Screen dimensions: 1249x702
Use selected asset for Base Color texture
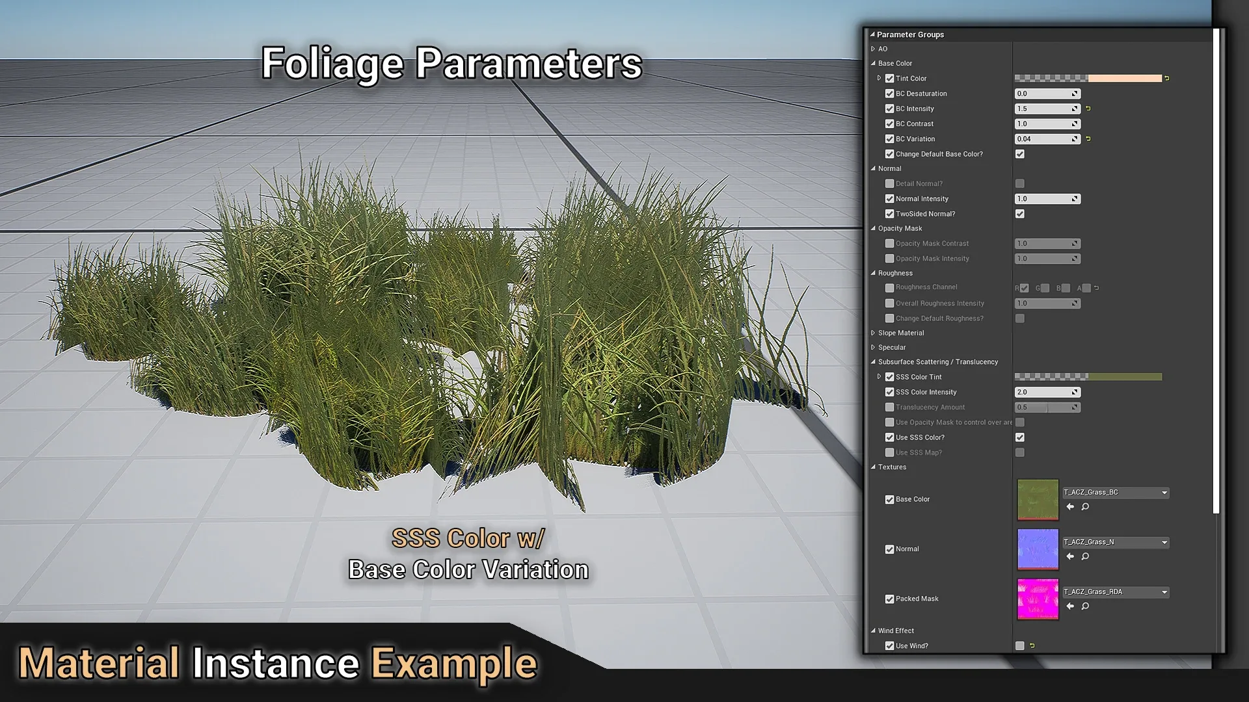point(1070,507)
